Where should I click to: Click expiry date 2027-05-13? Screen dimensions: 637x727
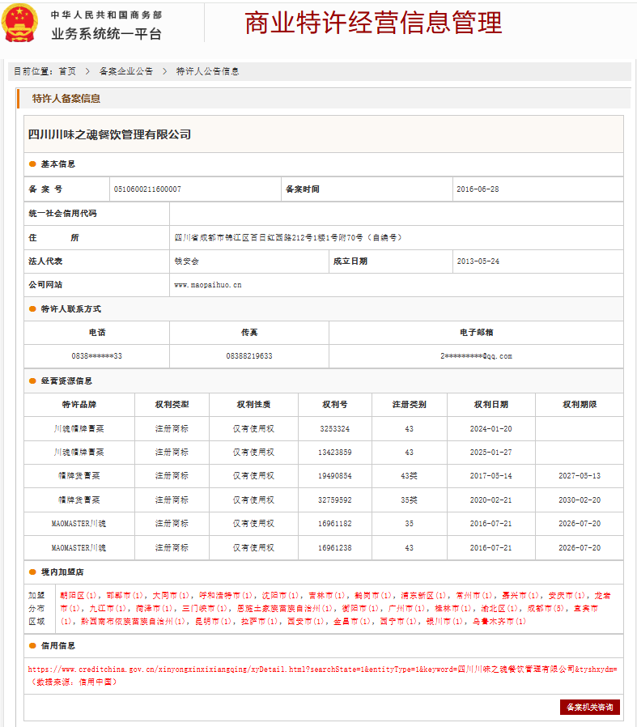point(580,476)
